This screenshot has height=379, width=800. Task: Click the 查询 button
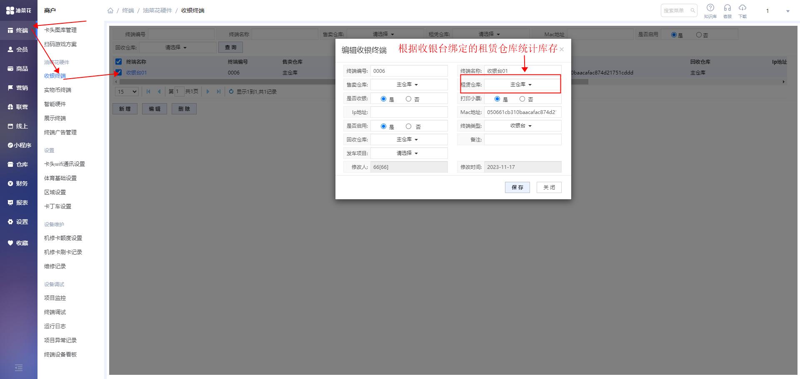point(230,47)
